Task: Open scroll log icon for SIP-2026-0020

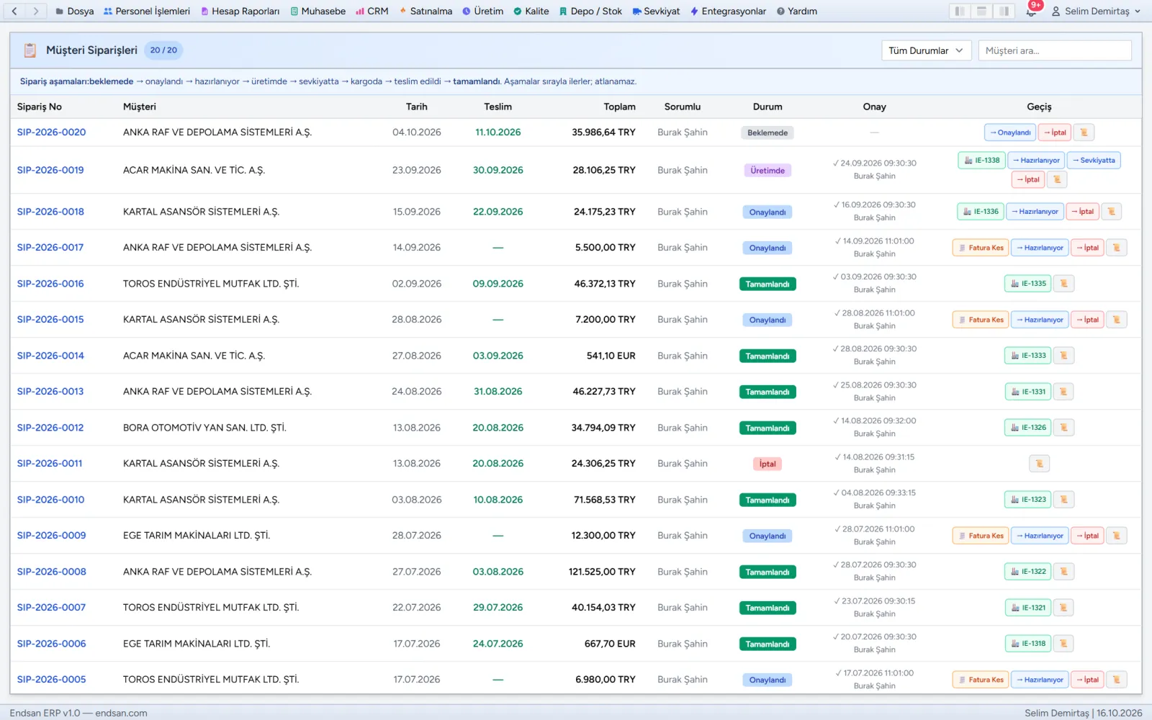Action: (1084, 132)
